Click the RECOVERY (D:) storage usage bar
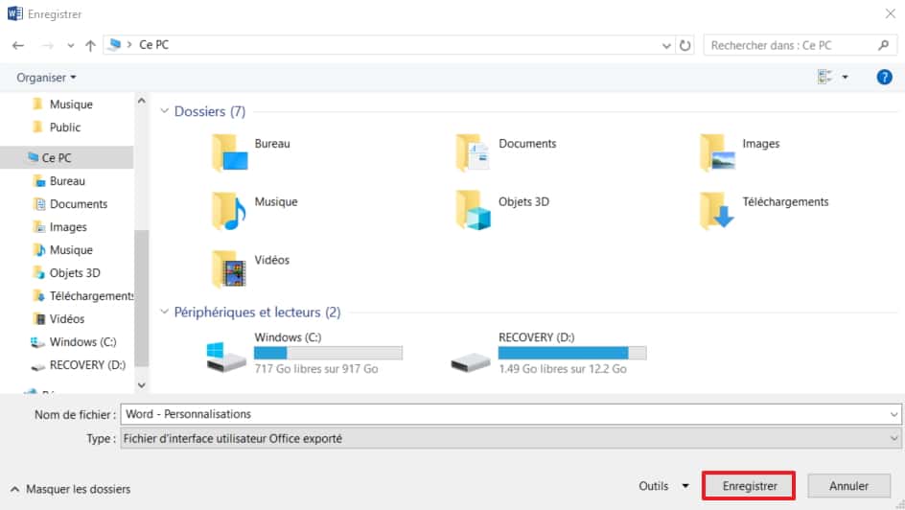Viewport: 905px width, 510px height. 572,353
